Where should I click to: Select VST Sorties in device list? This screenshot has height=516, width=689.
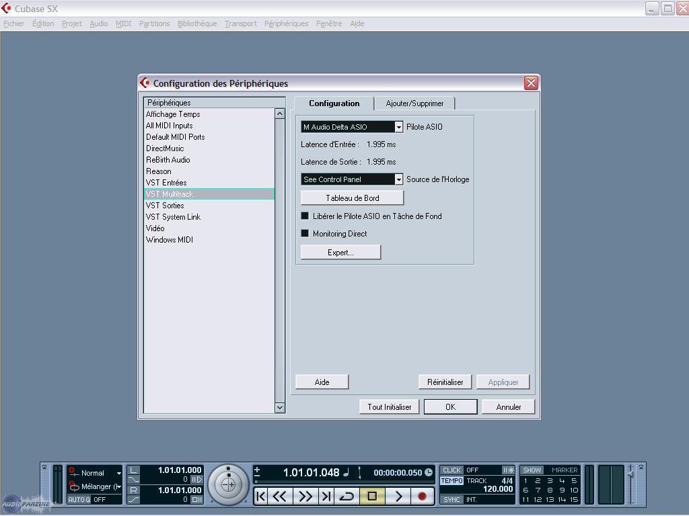coord(209,206)
